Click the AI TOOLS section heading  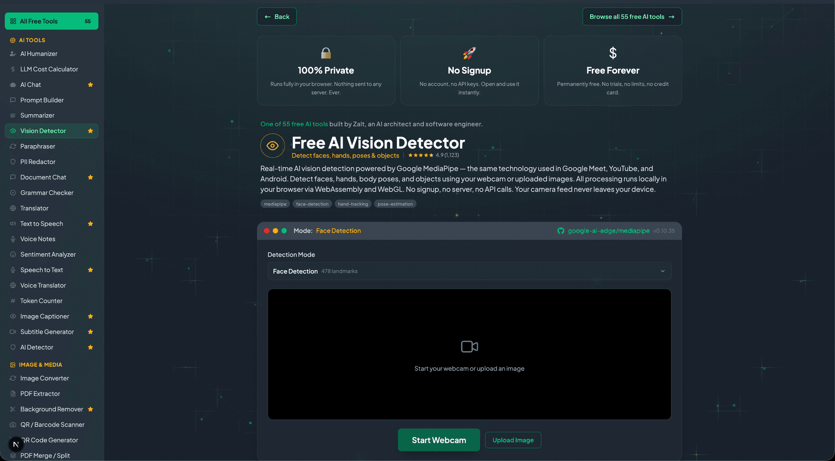click(32, 40)
